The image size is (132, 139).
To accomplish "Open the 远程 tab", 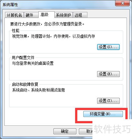I will (x=80, y=15).
